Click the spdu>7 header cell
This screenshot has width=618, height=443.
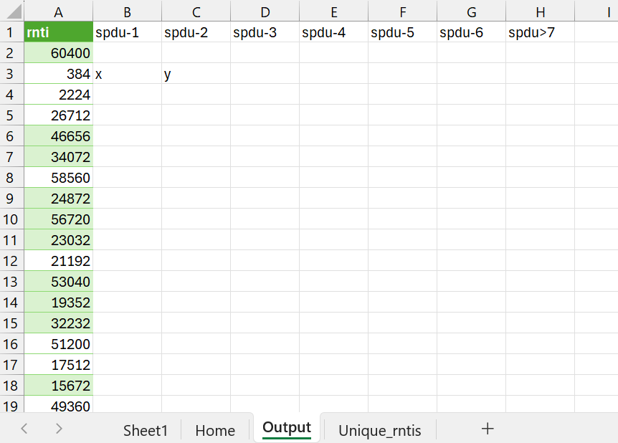540,32
